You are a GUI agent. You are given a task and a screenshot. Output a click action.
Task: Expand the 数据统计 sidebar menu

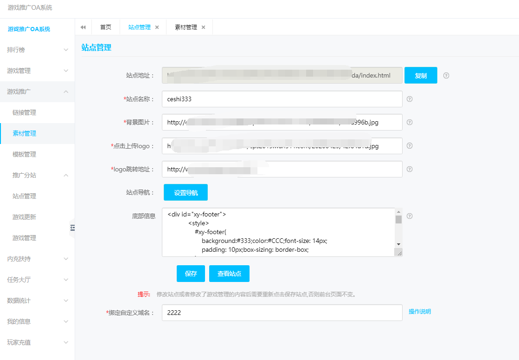37,301
